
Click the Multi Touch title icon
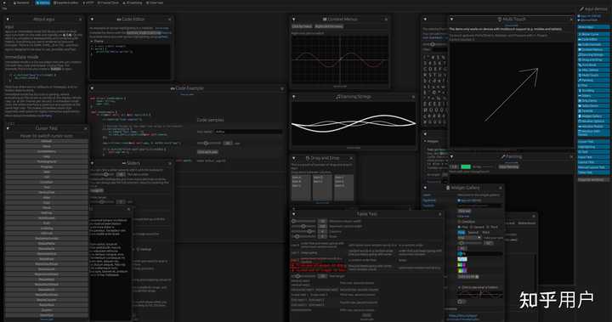500,20
